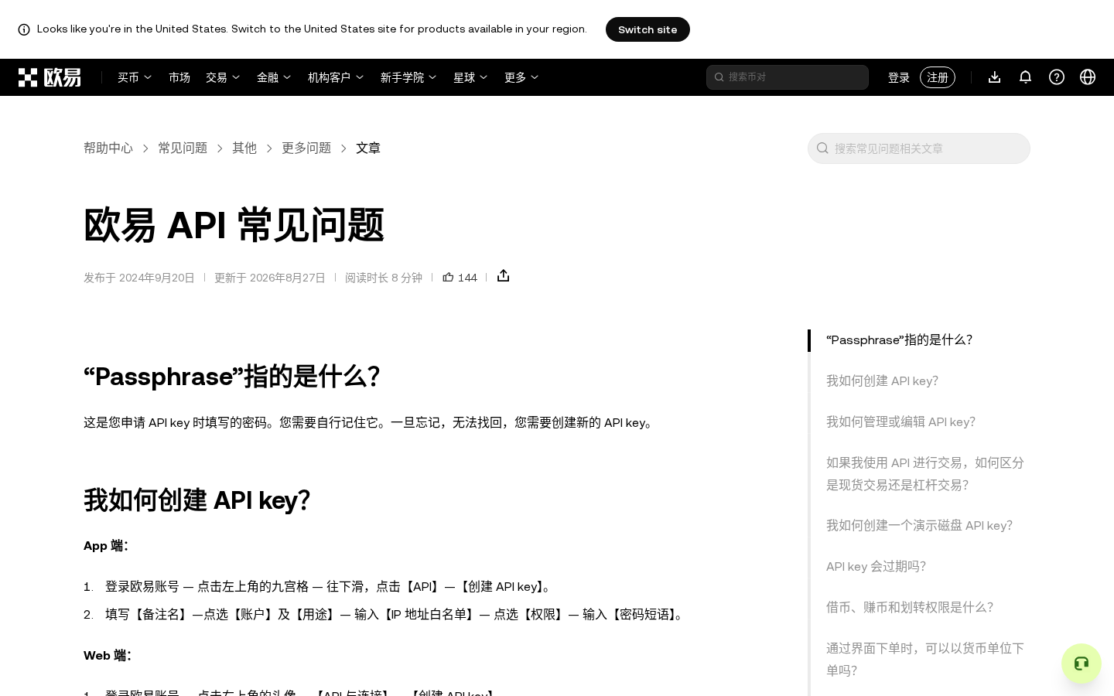Jump to 借币、赚币和划转权限是什么? in contents
1114x696 pixels.
tap(910, 608)
